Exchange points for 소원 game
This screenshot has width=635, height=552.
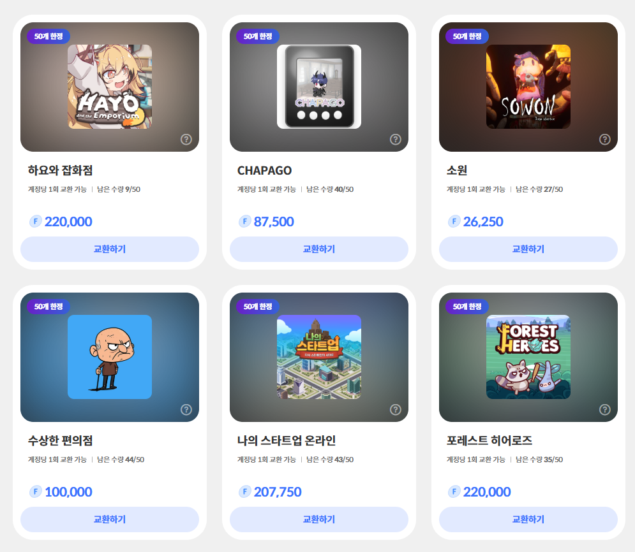(x=528, y=249)
